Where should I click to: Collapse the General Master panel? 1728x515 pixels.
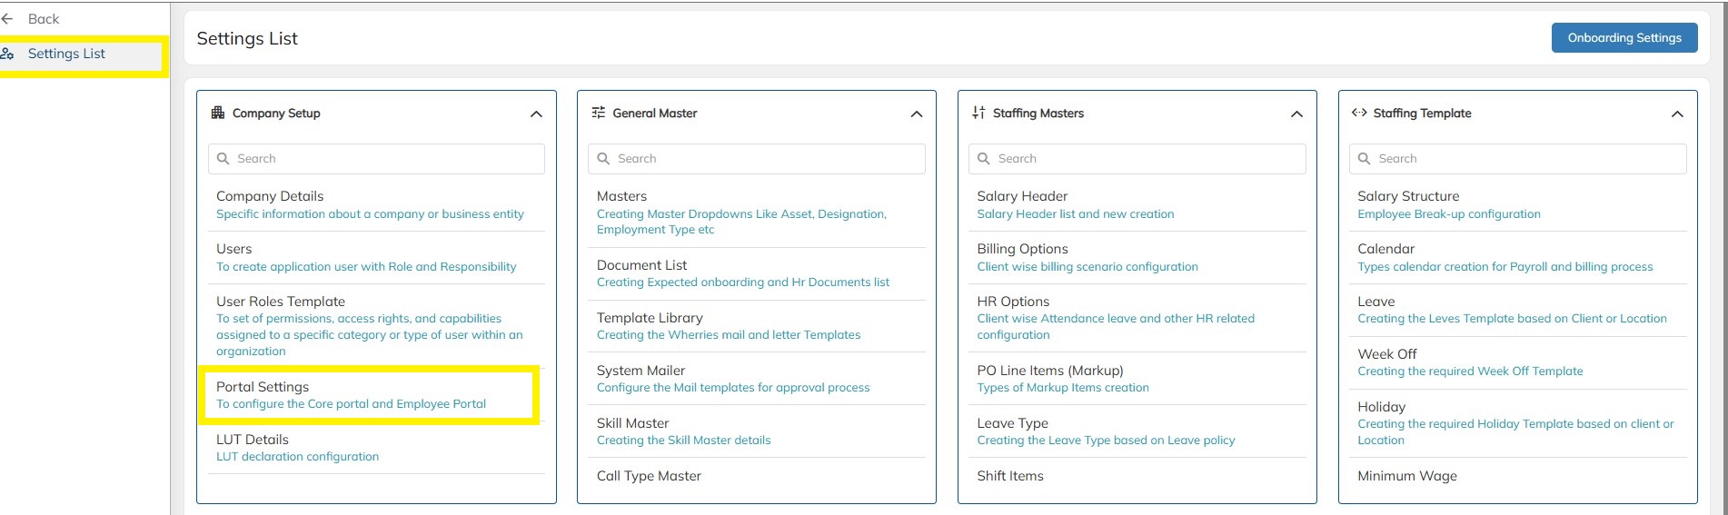point(917,114)
